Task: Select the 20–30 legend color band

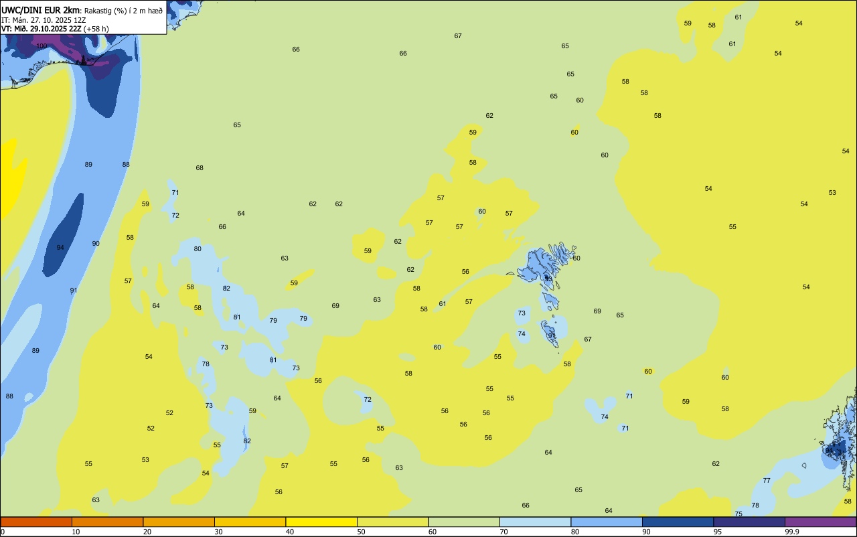Action: pyautogui.click(x=179, y=522)
